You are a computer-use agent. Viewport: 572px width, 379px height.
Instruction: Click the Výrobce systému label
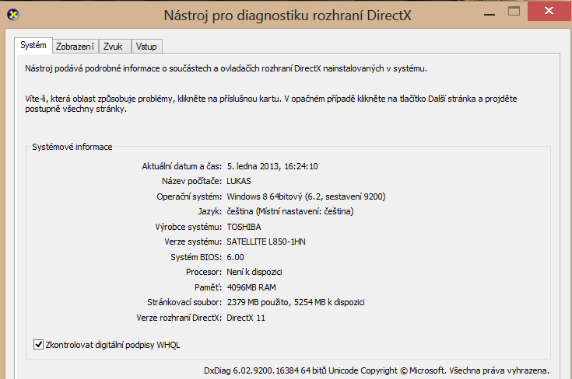188,227
